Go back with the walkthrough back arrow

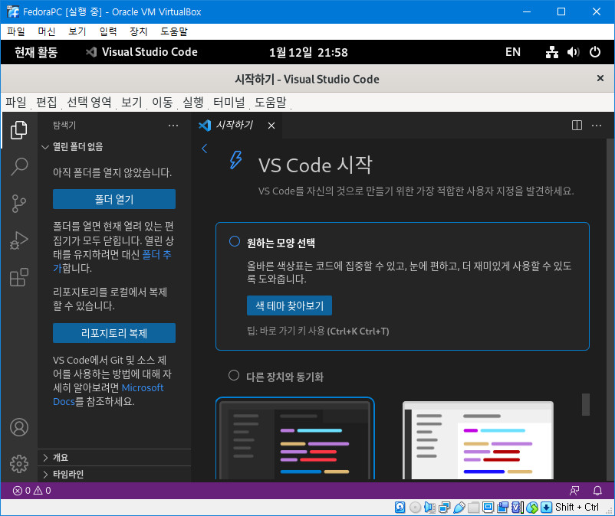point(204,149)
